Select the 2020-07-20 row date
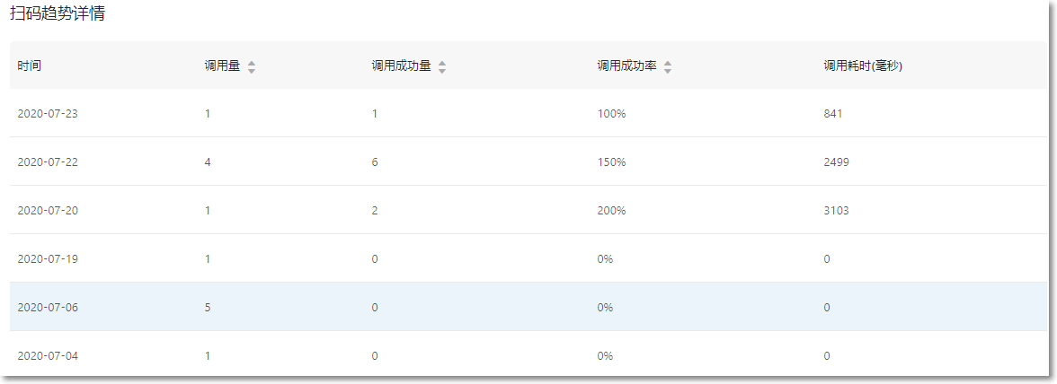The height and width of the screenshot is (384, 1057). tap(48, 211)
